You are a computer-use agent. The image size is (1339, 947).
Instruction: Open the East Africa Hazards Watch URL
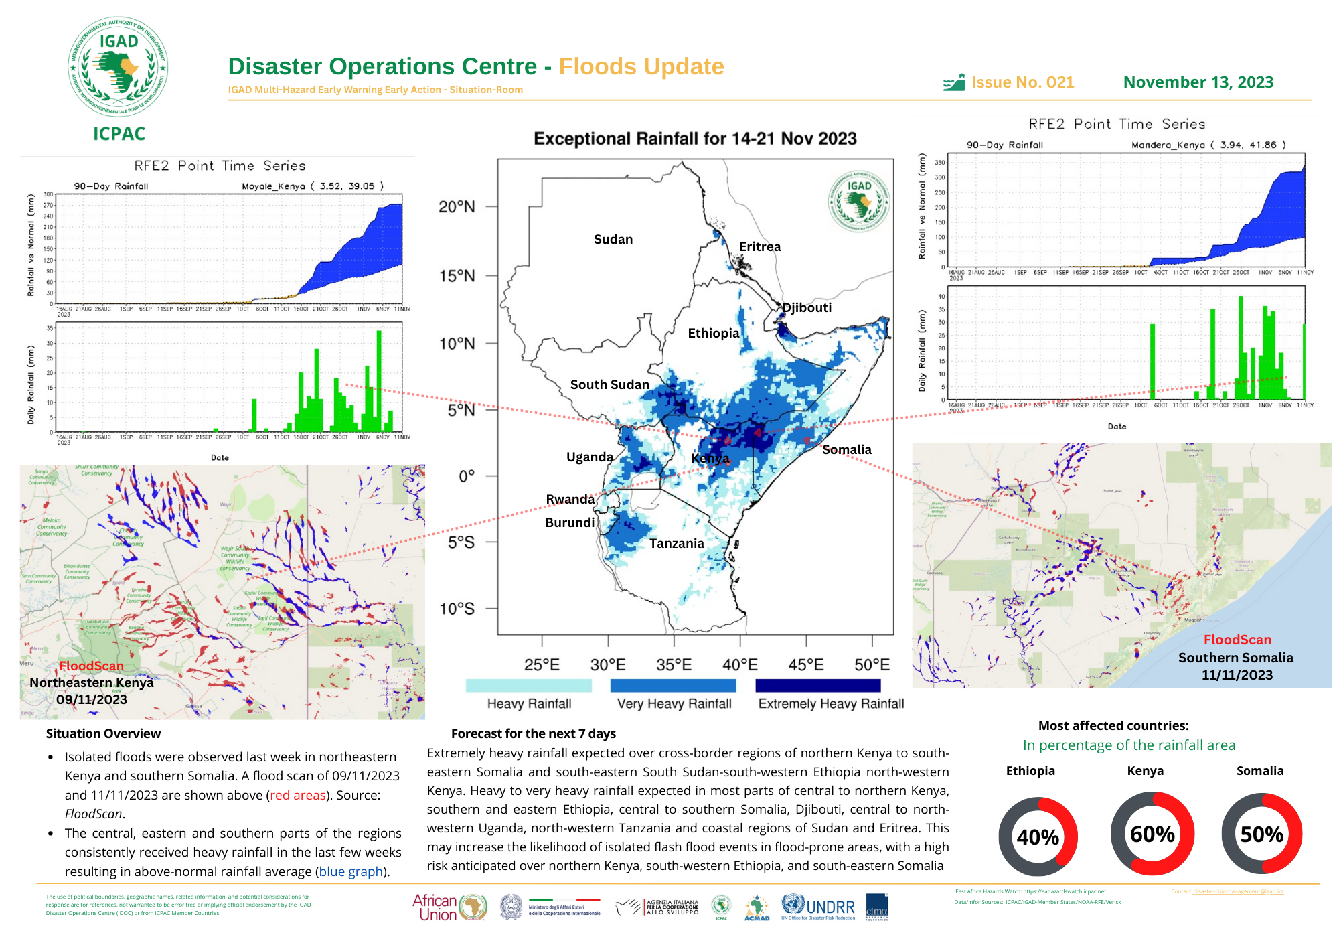(x=1065, y=891)
